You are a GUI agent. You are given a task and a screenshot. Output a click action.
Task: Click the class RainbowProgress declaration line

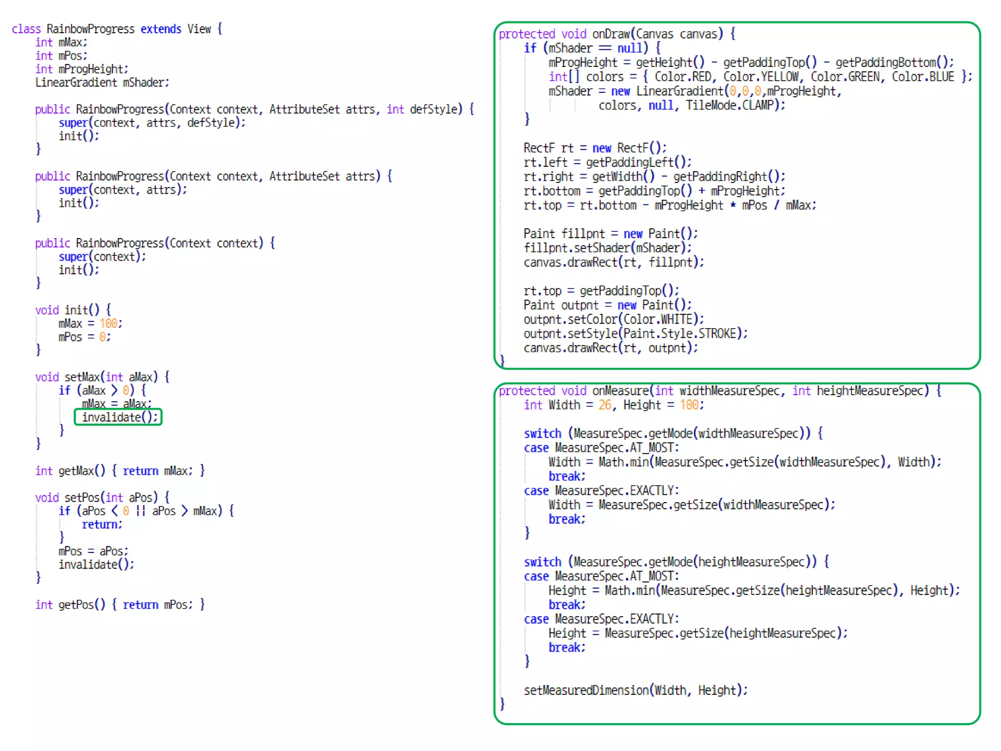[117, 29]
